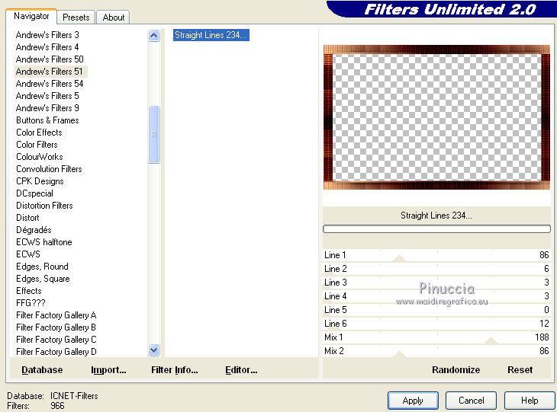
Task: Select the Distort category
Action: coord(27,218)
